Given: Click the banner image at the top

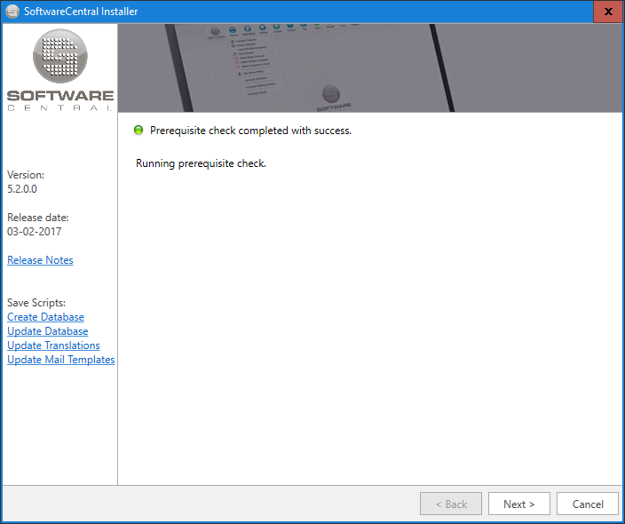Looking at the screenshot, I should (x=369, y=67).
